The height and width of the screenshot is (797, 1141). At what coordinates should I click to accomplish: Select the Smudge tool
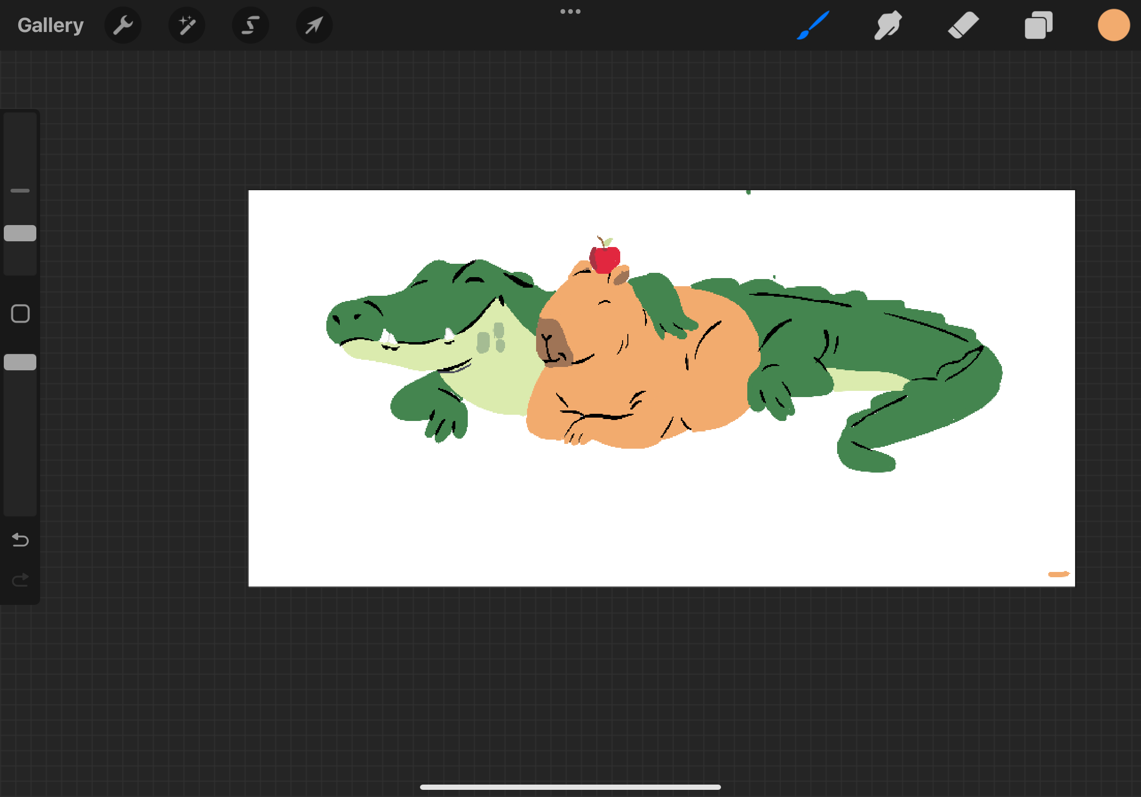click(888, 25)
